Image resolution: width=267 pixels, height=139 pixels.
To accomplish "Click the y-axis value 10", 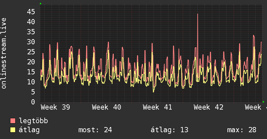I will pos(31,82).
